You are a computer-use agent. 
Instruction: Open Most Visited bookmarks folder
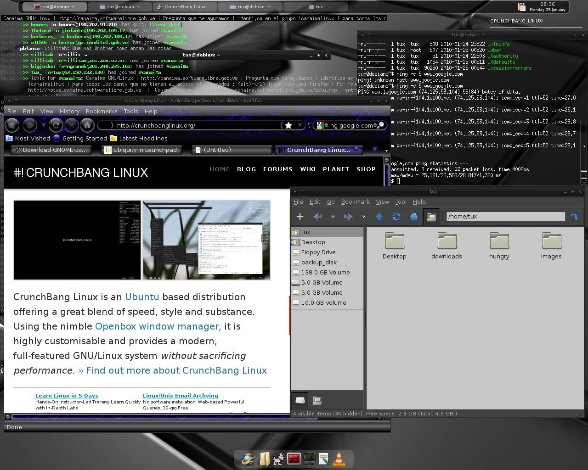tap(28, 138)
